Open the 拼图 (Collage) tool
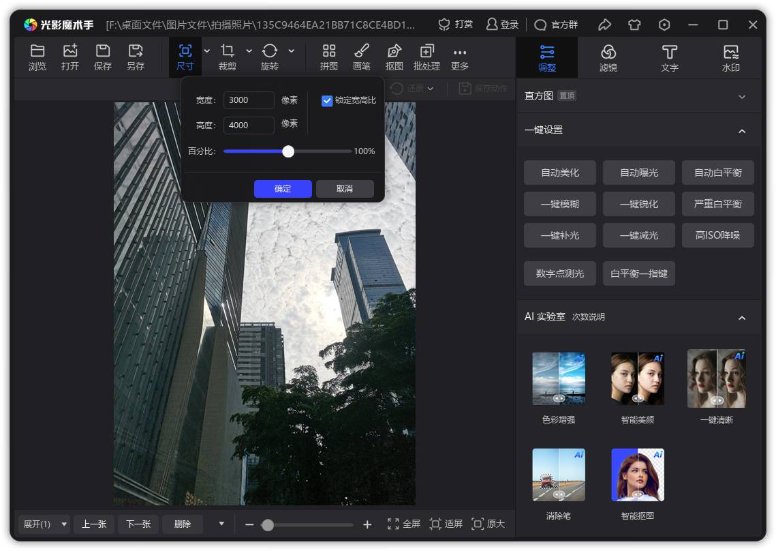Screen dimensions: 776x551 click(x=329, y=57)
